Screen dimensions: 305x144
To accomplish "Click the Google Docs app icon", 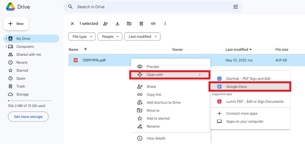I will tap(219, 87).
